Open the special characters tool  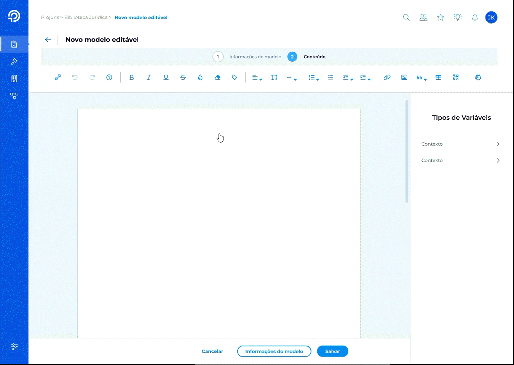[x=456, y=78]
